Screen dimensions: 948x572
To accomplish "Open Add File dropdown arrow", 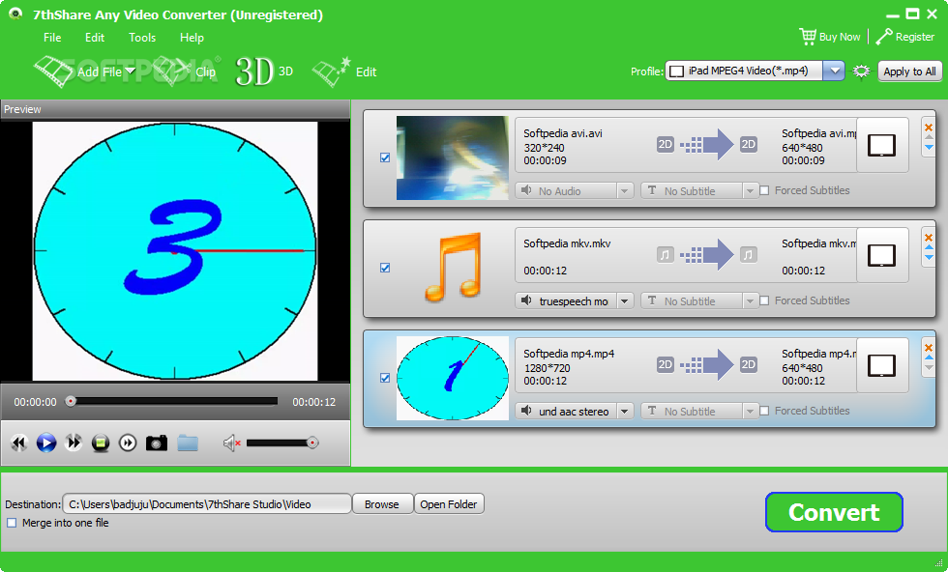I will point(130,71).
